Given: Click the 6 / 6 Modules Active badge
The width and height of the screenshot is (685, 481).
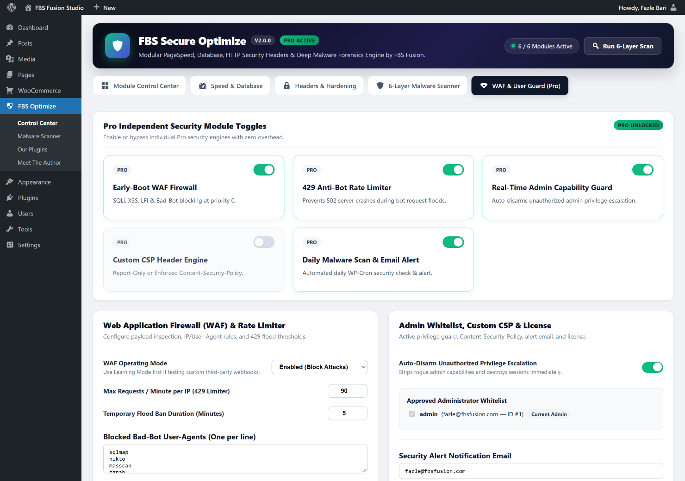Looking at the screenshot, I should pos(542,46).
